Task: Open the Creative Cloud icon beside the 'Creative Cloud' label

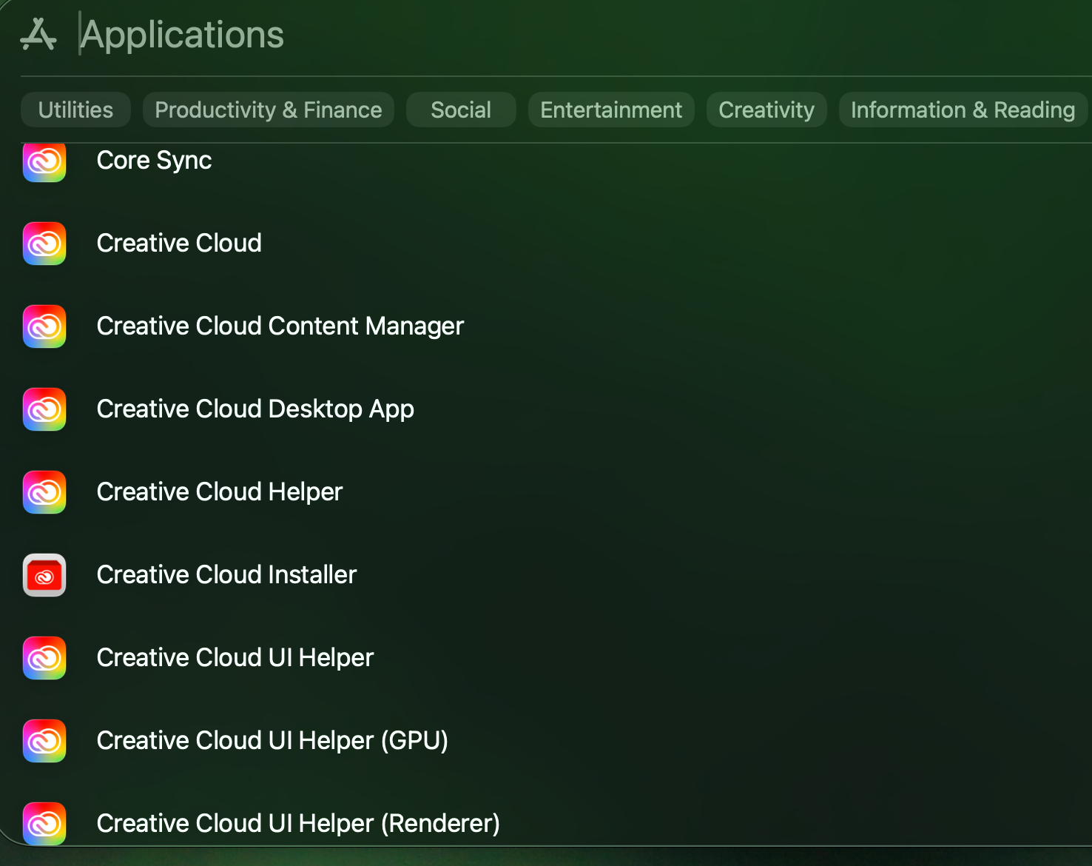Action: coord(44,244)
